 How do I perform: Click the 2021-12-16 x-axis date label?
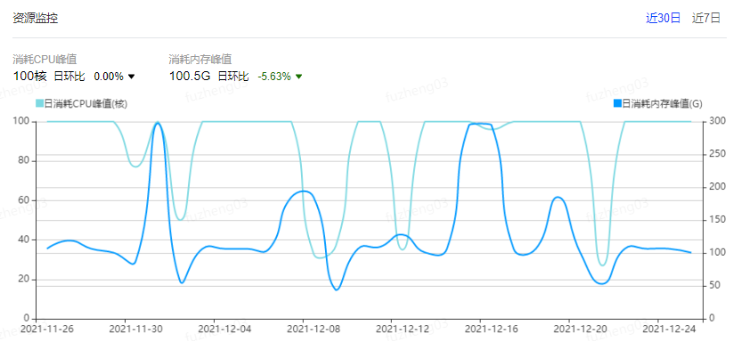(x=492, y=329)
